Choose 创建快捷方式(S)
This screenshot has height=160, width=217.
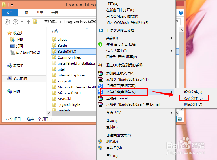point(118,135)
